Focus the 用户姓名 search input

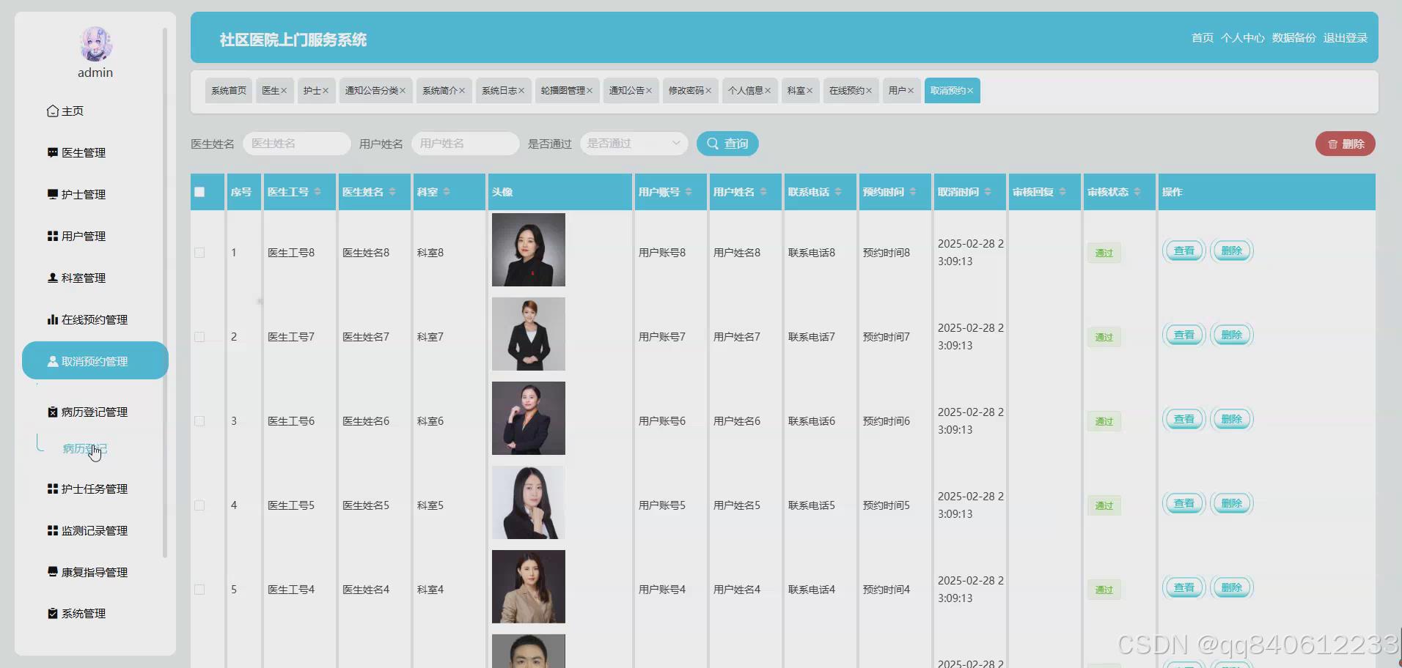pos(466,144)
